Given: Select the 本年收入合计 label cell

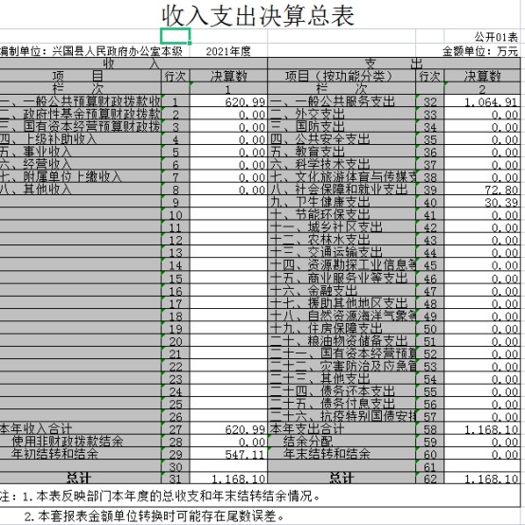Looking at the screenshot, I should click(x=81, y=428).
